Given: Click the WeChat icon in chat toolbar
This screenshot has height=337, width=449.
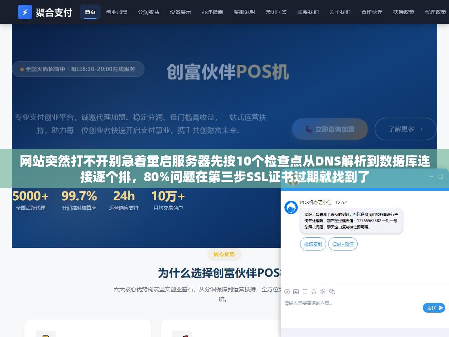Looking at the screenshot, I should pyautogui.click(x=332, y=292).
